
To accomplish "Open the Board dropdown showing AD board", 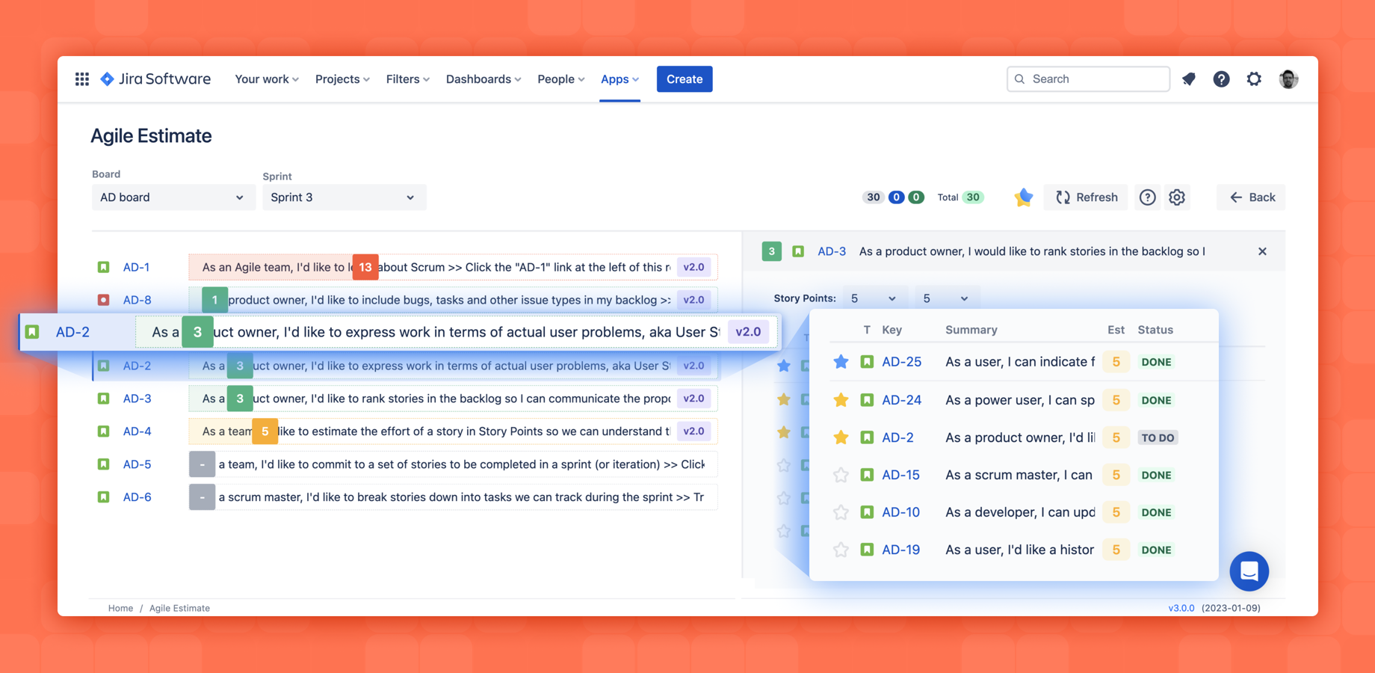I will [x=173, y=197].
